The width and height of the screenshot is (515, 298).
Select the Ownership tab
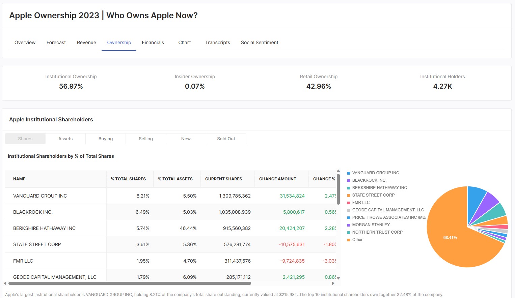119,42
